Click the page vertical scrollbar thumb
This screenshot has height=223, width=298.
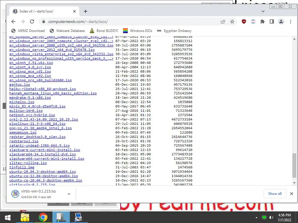coord(294,165)
